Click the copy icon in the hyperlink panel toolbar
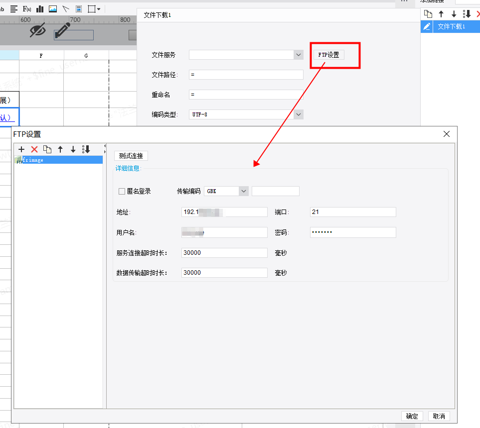Image resolution: width=480 pixels, height=428 pixels. pos(428,14)
